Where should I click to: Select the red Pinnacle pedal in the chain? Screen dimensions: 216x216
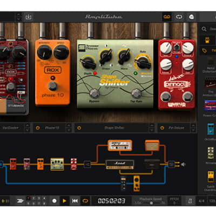[x=74, y=164]
